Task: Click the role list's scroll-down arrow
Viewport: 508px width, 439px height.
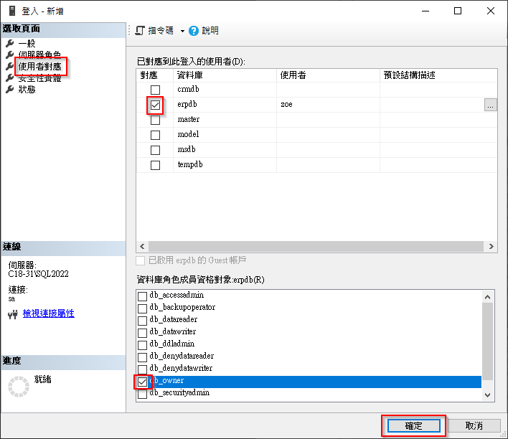Action: click(488, 395)
